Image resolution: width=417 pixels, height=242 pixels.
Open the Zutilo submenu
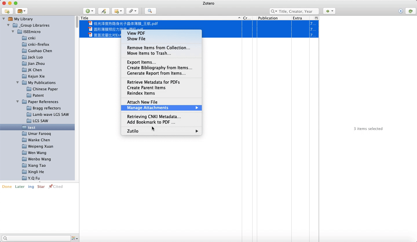click(x=161, y=131)
